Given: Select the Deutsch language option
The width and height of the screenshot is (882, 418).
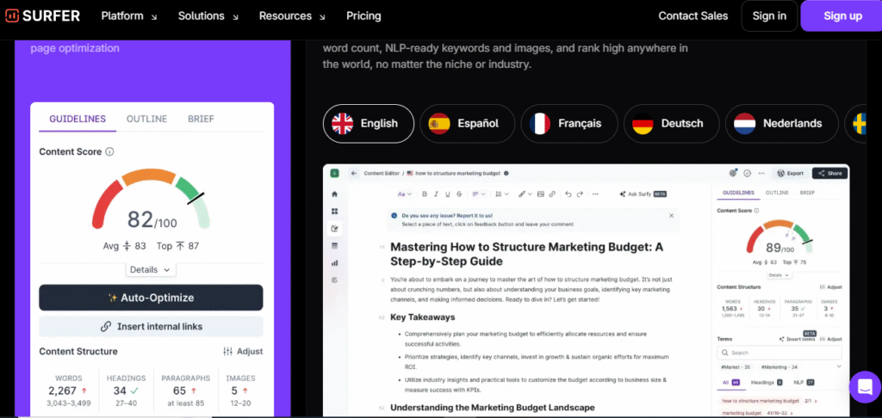Looking at the screenshot, I should coord(668,123).
